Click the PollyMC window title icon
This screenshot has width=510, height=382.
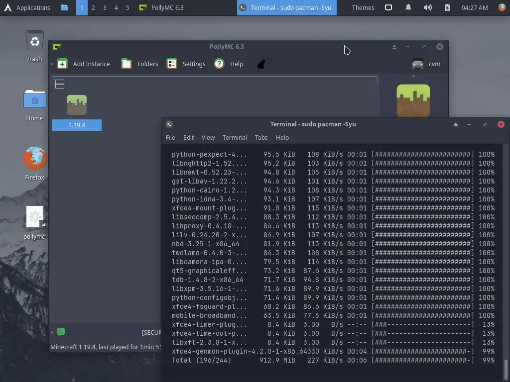pos(57,47)
